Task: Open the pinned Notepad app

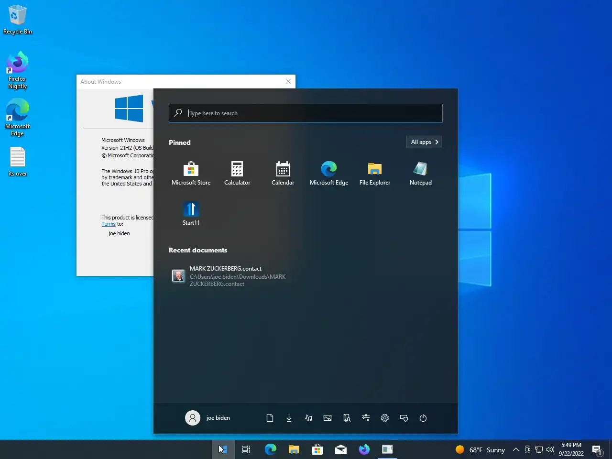Action: (421, 174)
